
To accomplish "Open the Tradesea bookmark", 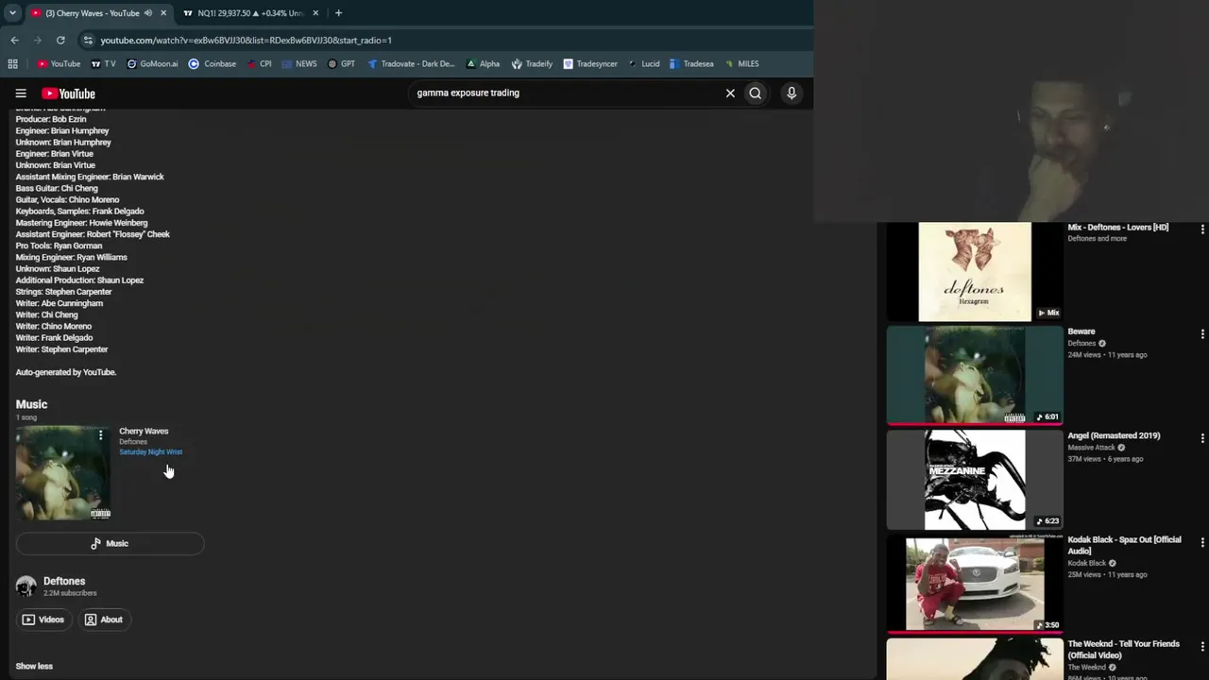I will (x=691, y=64).
